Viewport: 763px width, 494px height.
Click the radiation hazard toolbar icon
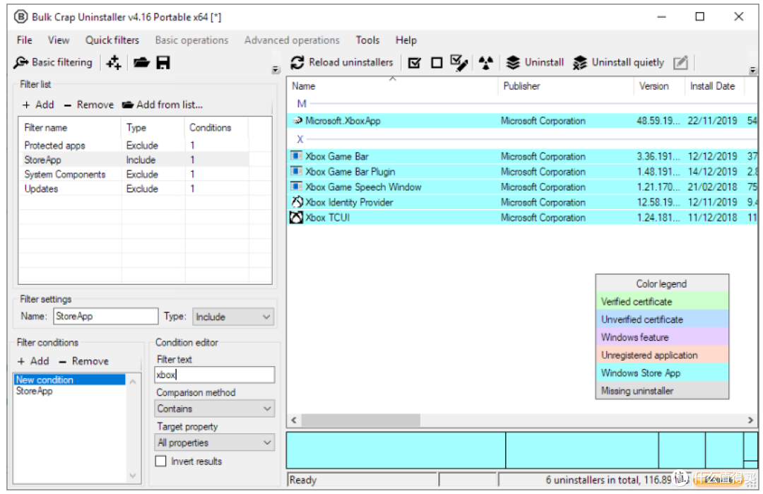tap(485, 63)
